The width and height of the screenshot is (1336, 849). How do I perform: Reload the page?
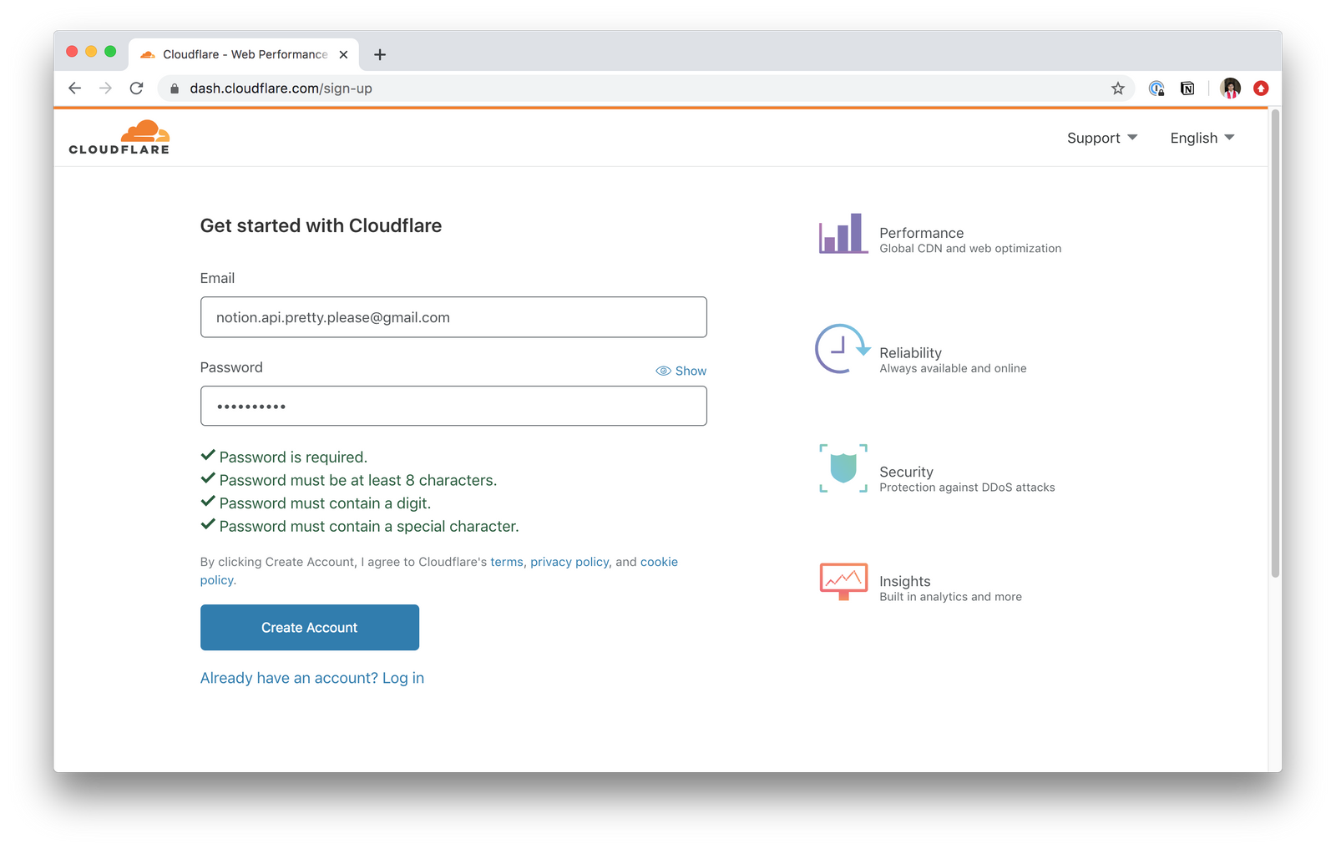click(137, 88)
